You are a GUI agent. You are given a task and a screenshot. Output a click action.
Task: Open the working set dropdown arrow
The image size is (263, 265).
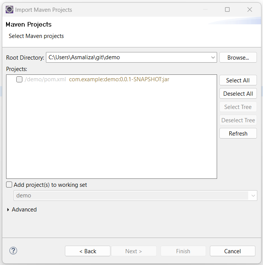(x=253, y=196)
